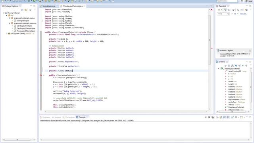Click Remove All Terminated Launches icon
This screenshot has height=143, width=254.
coord(213,117)
